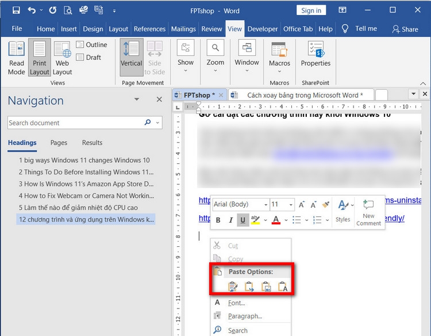Go to heading 'Làm thế nào để giảm nhiệt độ CPU cao'
Image resolution: width=431 pixels, height=336 pixels.
86,207
